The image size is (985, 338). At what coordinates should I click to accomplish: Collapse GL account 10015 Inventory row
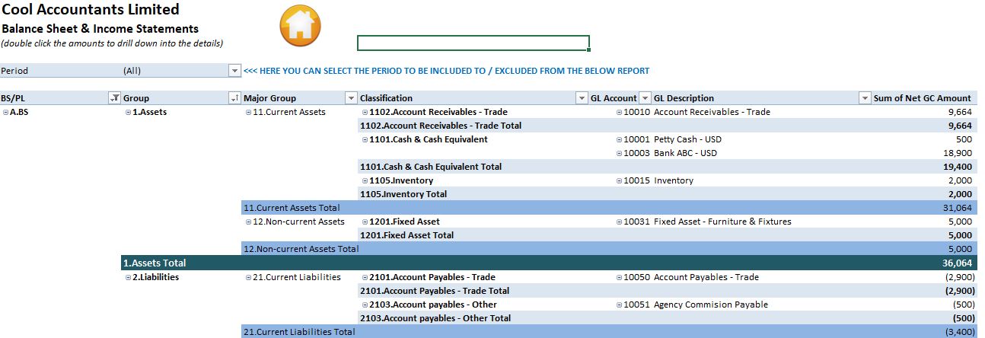click(620, 180)
